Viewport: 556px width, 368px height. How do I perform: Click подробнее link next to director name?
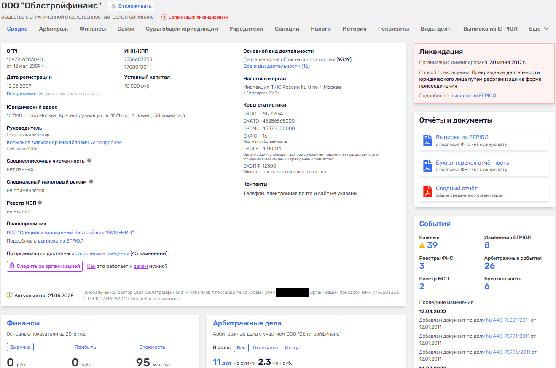click(x=109, y=142)
